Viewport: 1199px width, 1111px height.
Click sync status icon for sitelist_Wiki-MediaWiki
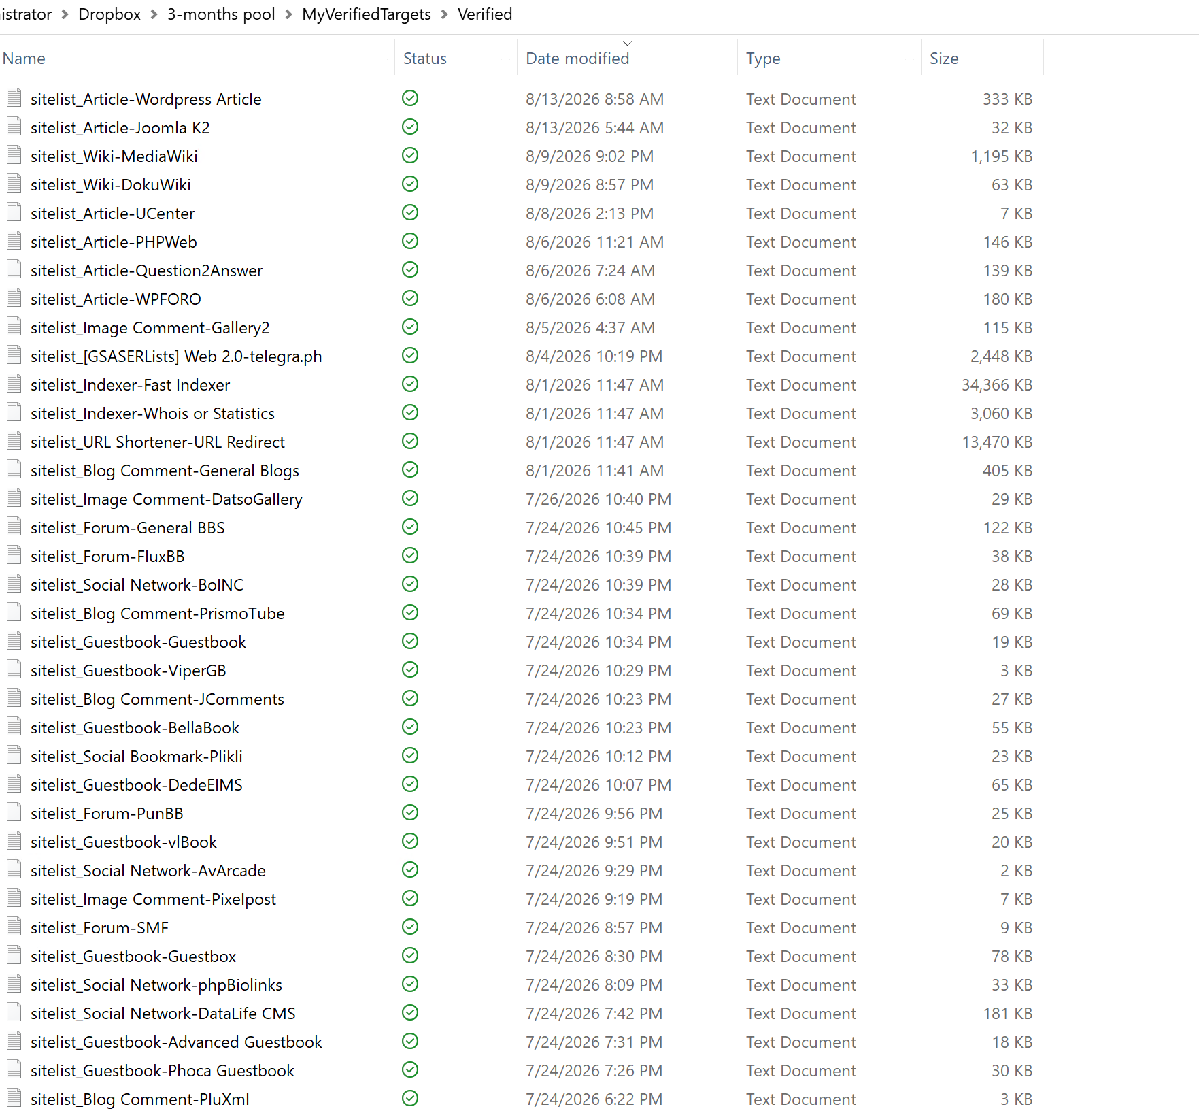click(410, 155)
